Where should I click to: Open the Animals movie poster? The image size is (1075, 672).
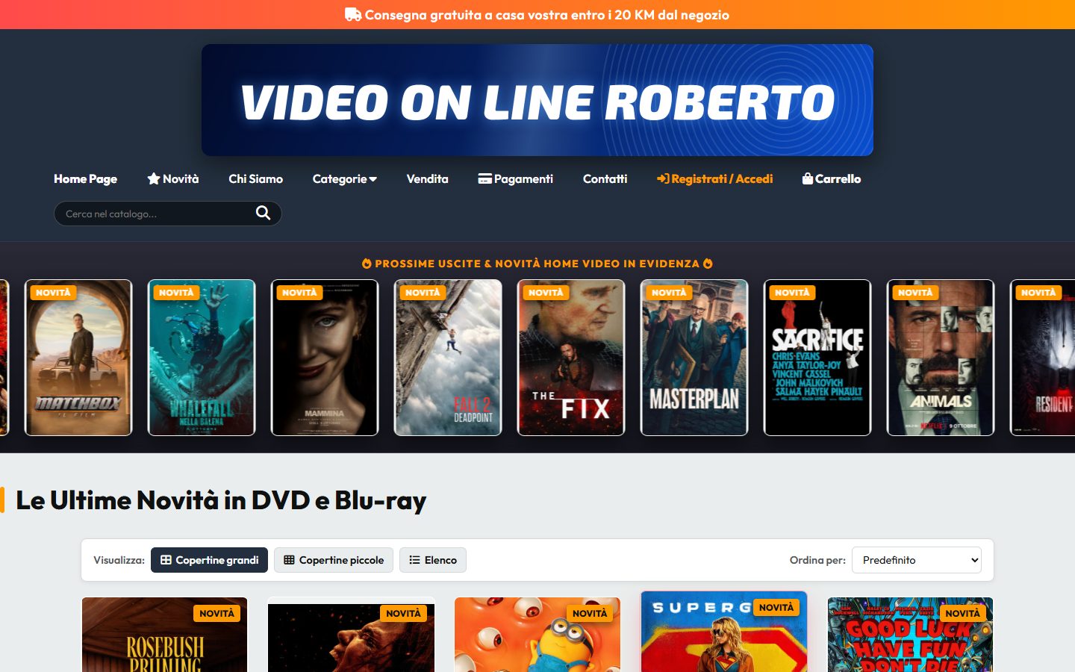point(941,358)
